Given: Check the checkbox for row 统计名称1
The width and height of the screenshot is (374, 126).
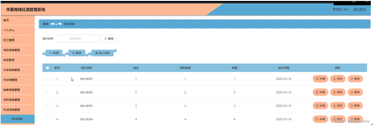Looking at the screenshot, I should pyautogui.click(x=47, y=79).
